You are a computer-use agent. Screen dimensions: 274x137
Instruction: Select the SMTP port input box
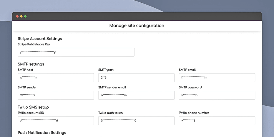136,78
